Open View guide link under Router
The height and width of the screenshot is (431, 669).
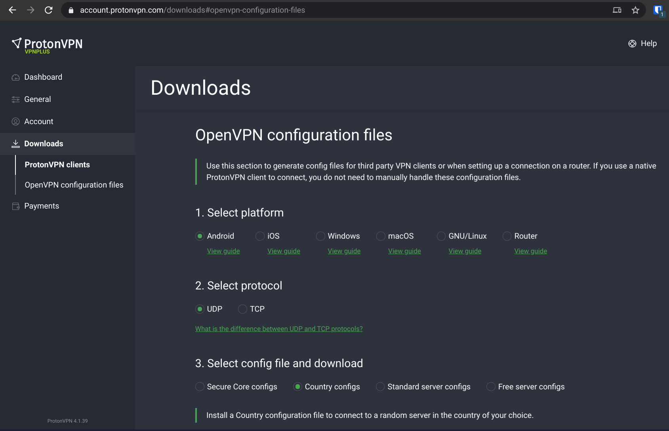(x=531, y=251)
